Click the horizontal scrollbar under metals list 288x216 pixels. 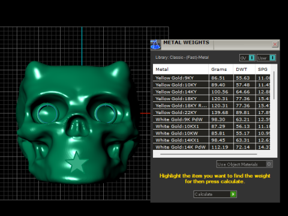tap(208, 154)
